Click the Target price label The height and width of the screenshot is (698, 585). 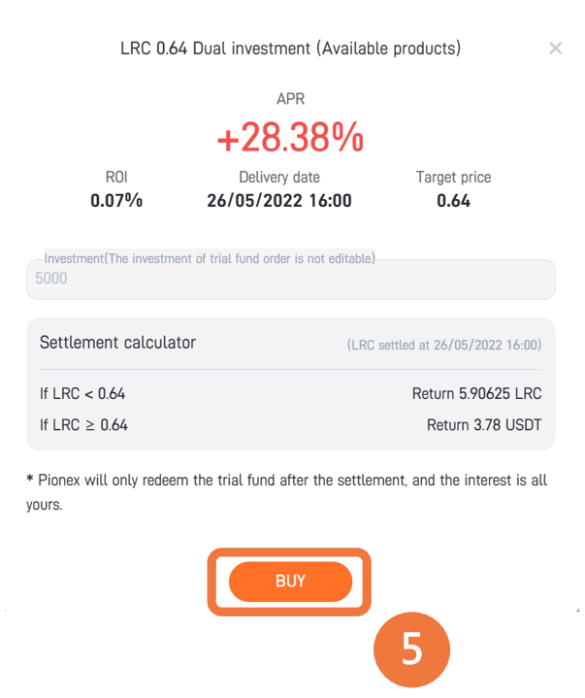[454, 178]
